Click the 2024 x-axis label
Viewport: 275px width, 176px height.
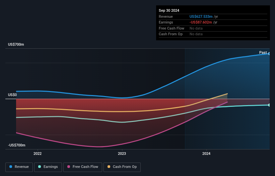[x=206, y=154]
